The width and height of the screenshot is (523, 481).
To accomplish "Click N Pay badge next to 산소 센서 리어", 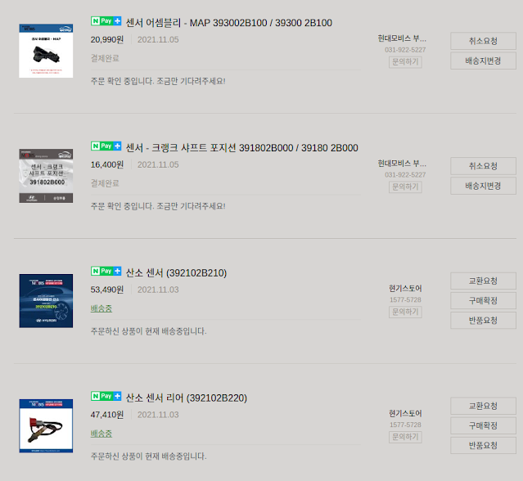I will coord(106,396).
